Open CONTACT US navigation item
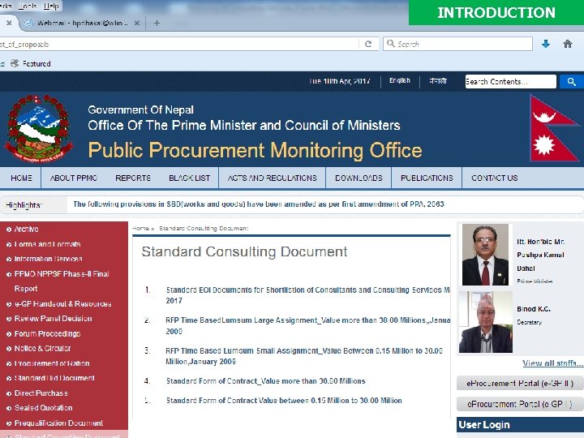 (495, 178)
